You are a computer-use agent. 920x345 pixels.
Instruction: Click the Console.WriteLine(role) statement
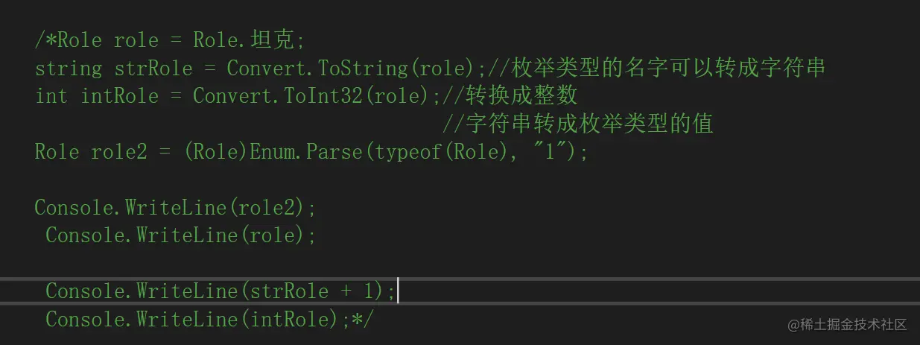181,235
